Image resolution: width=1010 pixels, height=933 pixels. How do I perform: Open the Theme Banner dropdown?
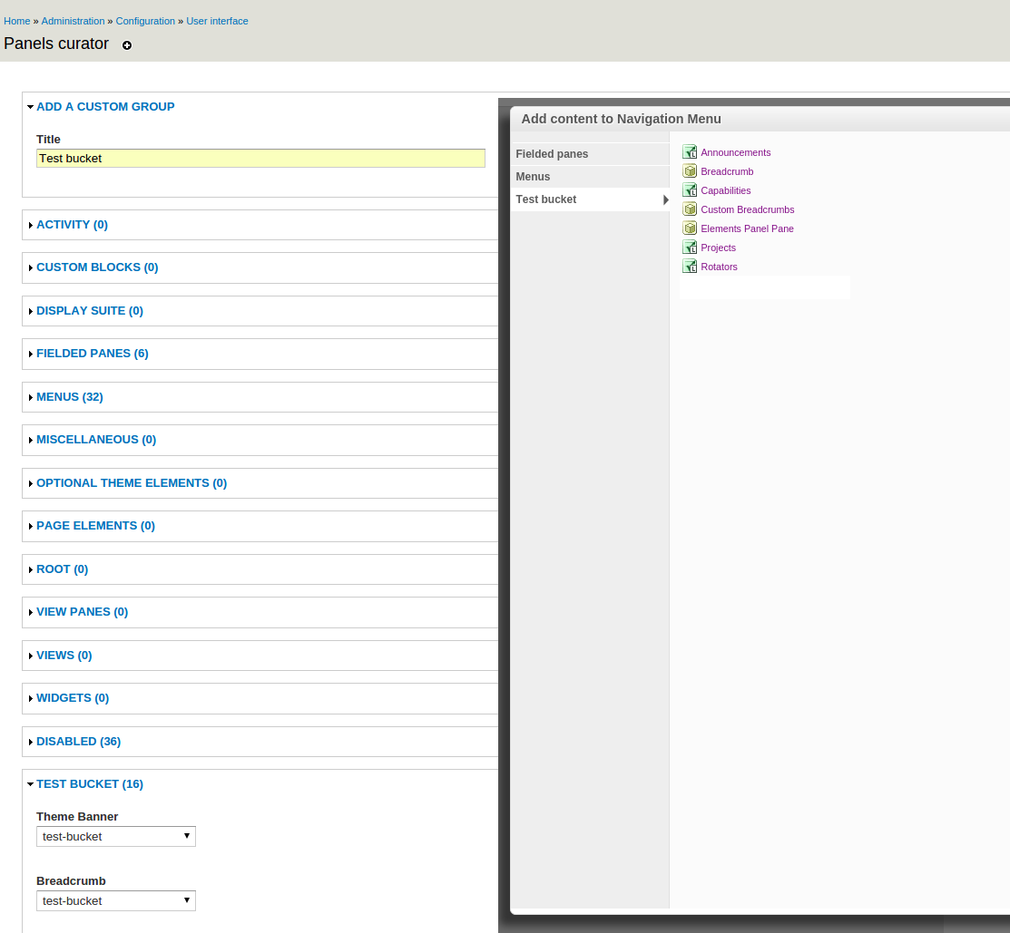point(116,836)
